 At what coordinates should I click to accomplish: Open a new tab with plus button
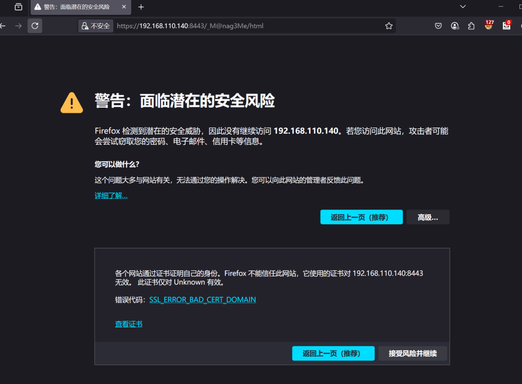(141, 7)
